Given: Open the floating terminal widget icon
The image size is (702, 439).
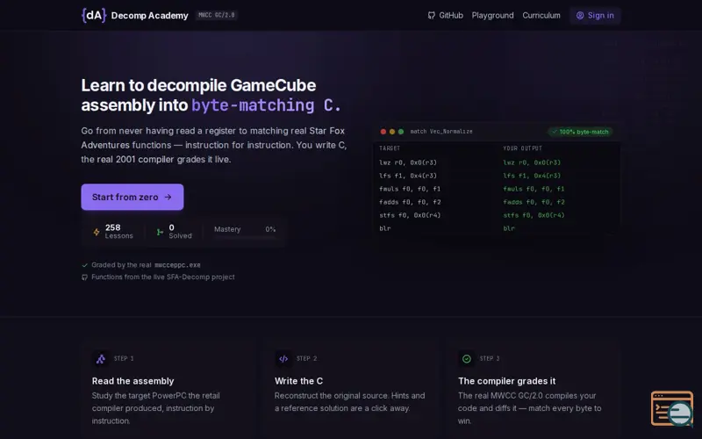Looking at the screenshot, I should click(672, 408).
